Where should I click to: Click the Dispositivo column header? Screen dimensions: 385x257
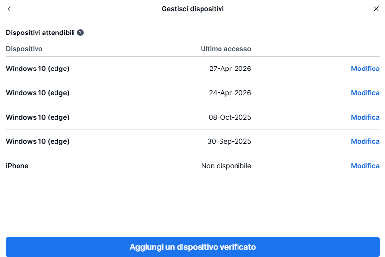tap(24, 49)
